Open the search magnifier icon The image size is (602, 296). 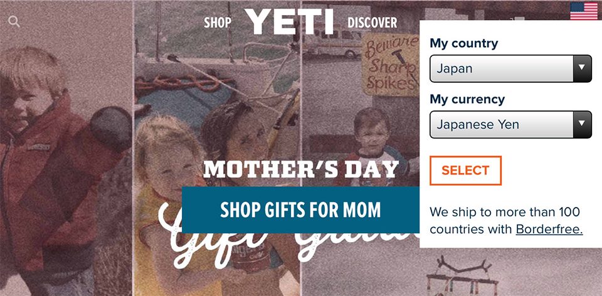[14, 22]
